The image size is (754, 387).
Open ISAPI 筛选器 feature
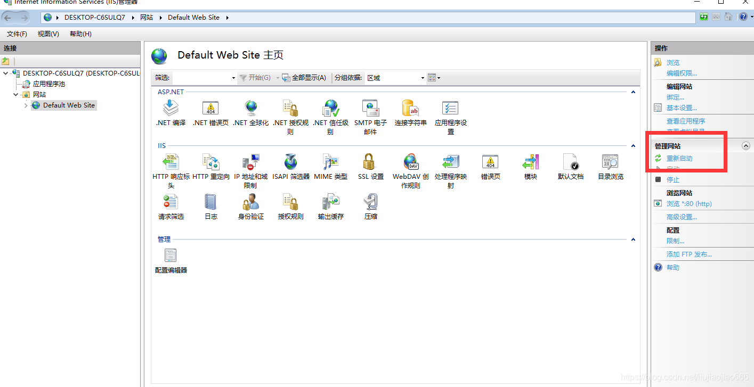point(291,167)
